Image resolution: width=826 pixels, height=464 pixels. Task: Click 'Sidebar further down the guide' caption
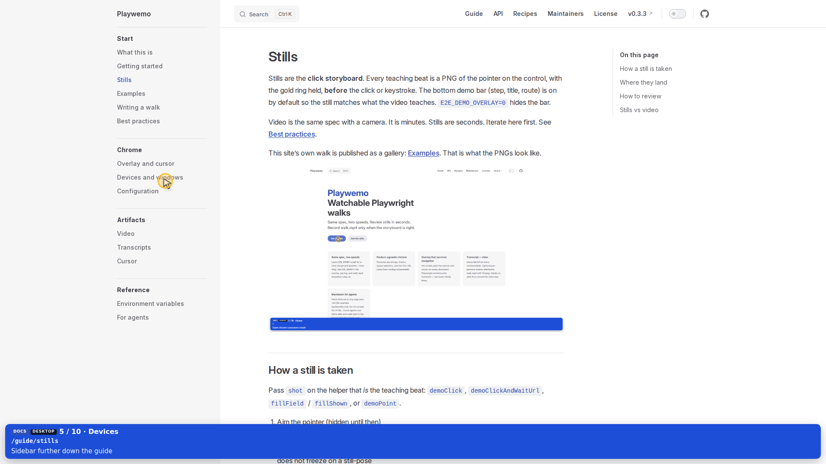pyautogui.click(x=62, y=451)
